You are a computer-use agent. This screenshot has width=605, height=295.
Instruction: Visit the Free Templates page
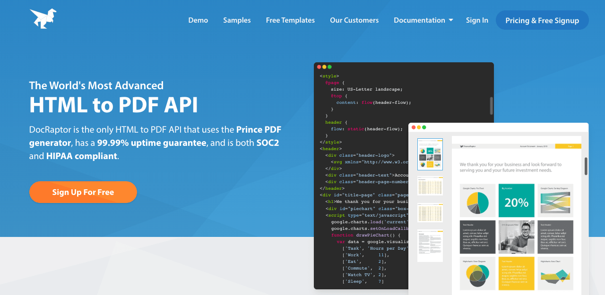tap(290, 20)
